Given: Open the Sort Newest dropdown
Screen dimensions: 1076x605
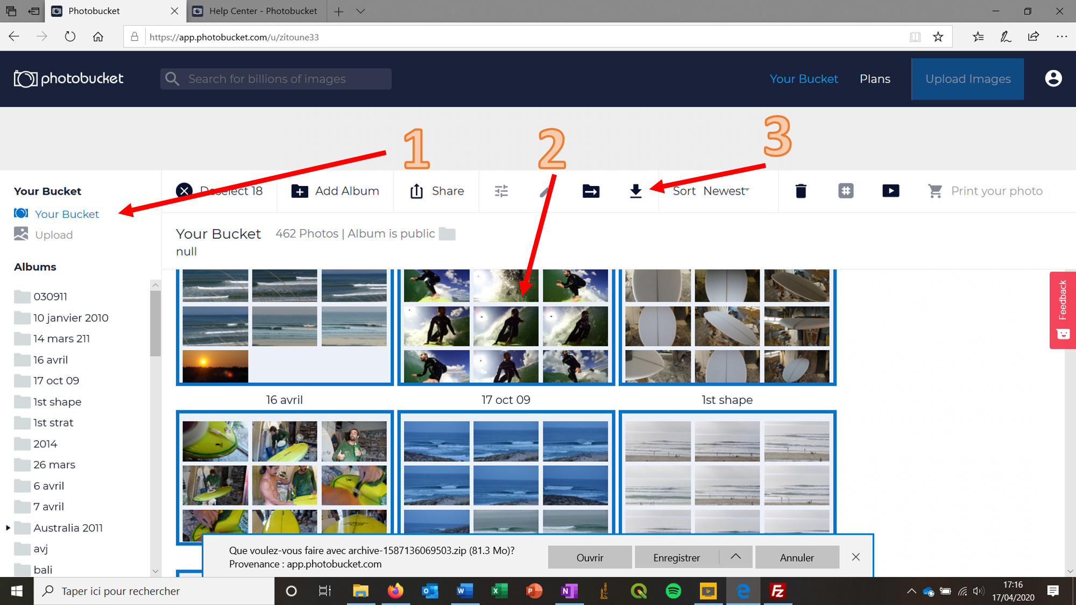Looking at the screenshot, I should click(712, 191).
